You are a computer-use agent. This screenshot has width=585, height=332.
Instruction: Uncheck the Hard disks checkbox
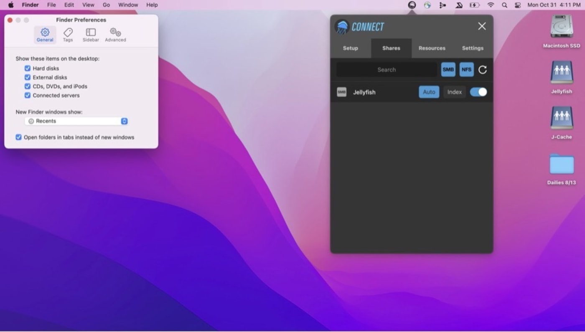(28, 68)
